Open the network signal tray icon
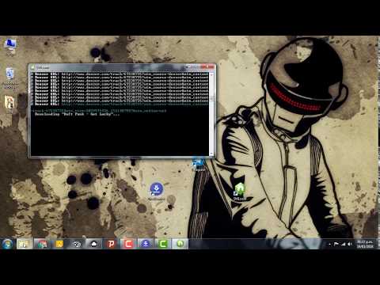The image size is (380, 285). (x=343, y=245)
